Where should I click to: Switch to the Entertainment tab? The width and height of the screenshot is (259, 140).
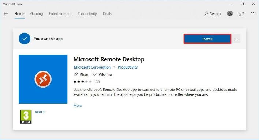(x=60, y=13)
